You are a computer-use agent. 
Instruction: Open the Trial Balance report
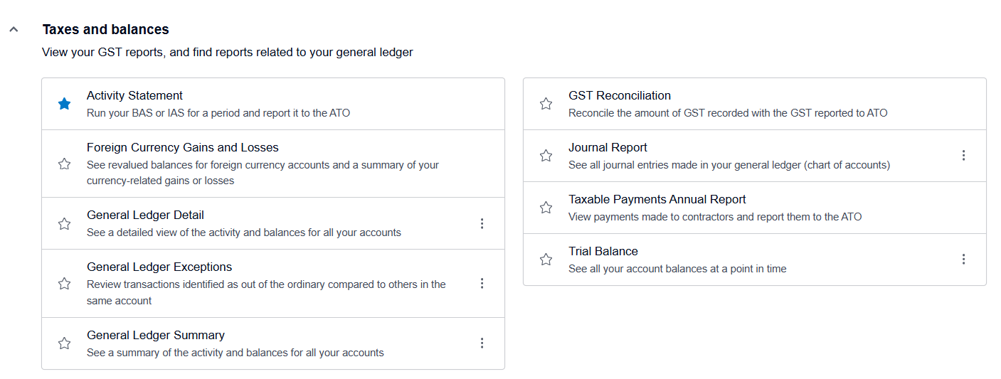[x=603, y=252]
